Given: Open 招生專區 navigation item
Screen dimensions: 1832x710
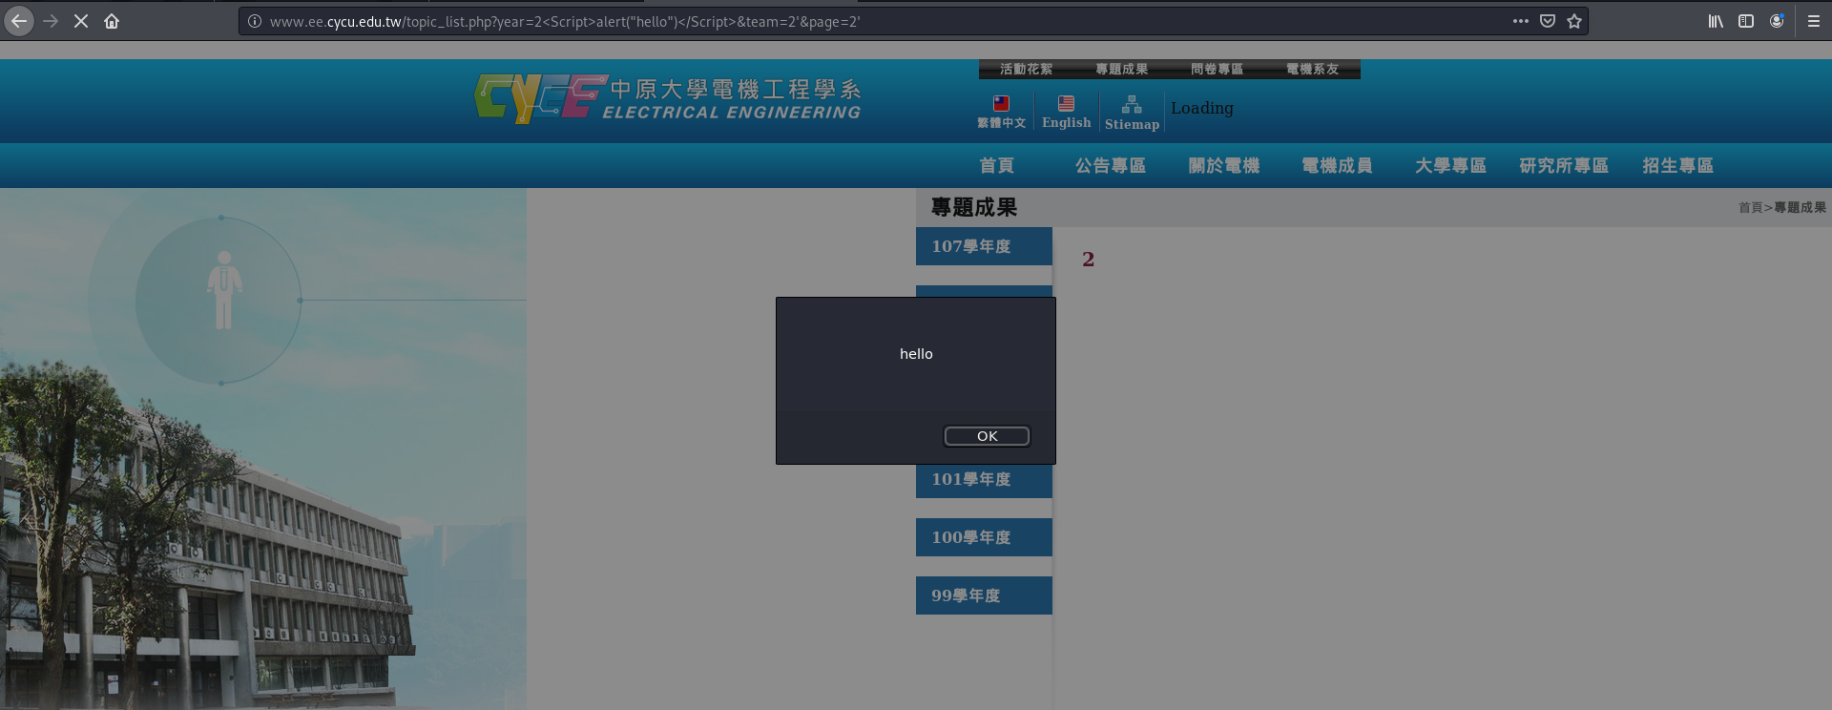Looking at the screenshot, I should coord(1678,166).
